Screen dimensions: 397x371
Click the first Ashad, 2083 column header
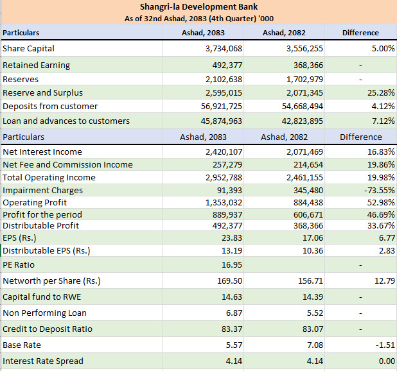click(x=203, y=33)
